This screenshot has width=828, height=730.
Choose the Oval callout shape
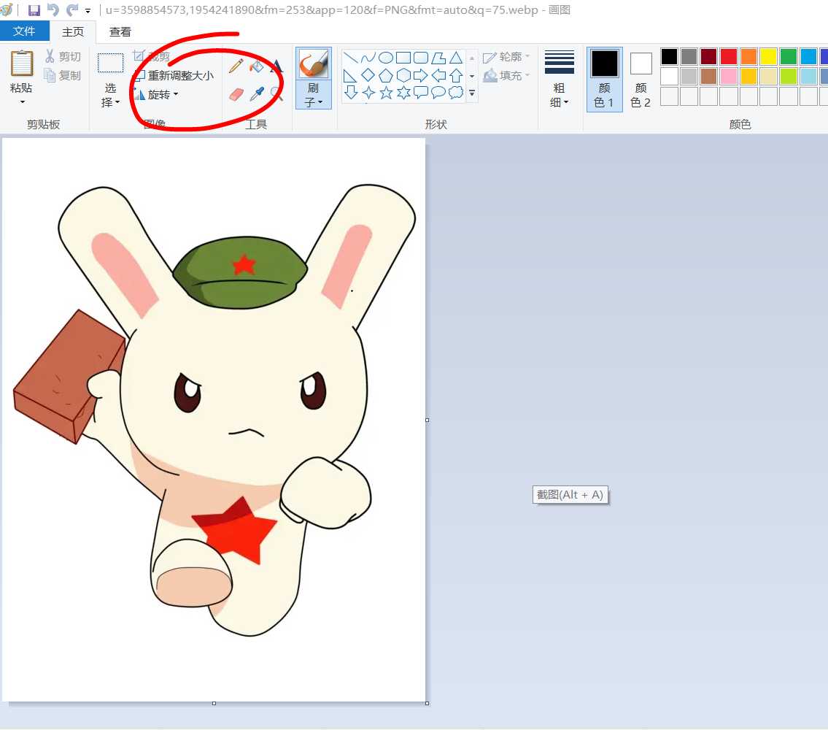click(438, 93)
